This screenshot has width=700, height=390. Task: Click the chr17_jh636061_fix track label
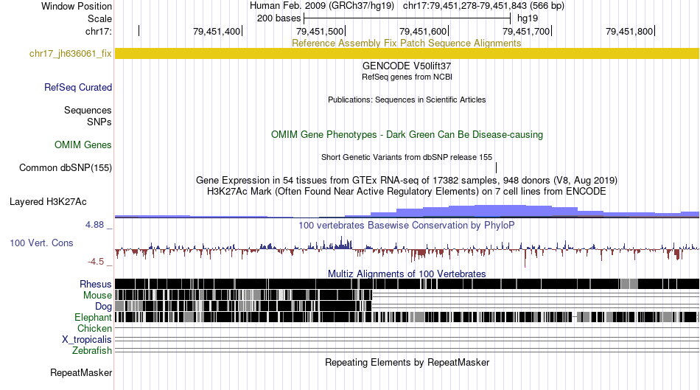coord(70,54)
